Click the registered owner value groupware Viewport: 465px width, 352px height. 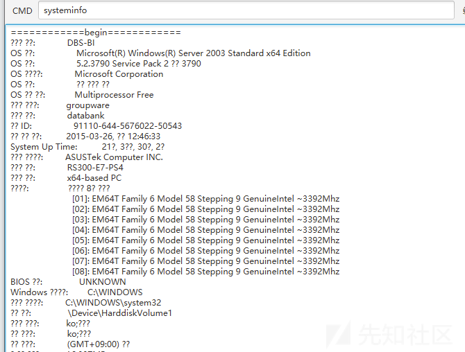[87, 105]
